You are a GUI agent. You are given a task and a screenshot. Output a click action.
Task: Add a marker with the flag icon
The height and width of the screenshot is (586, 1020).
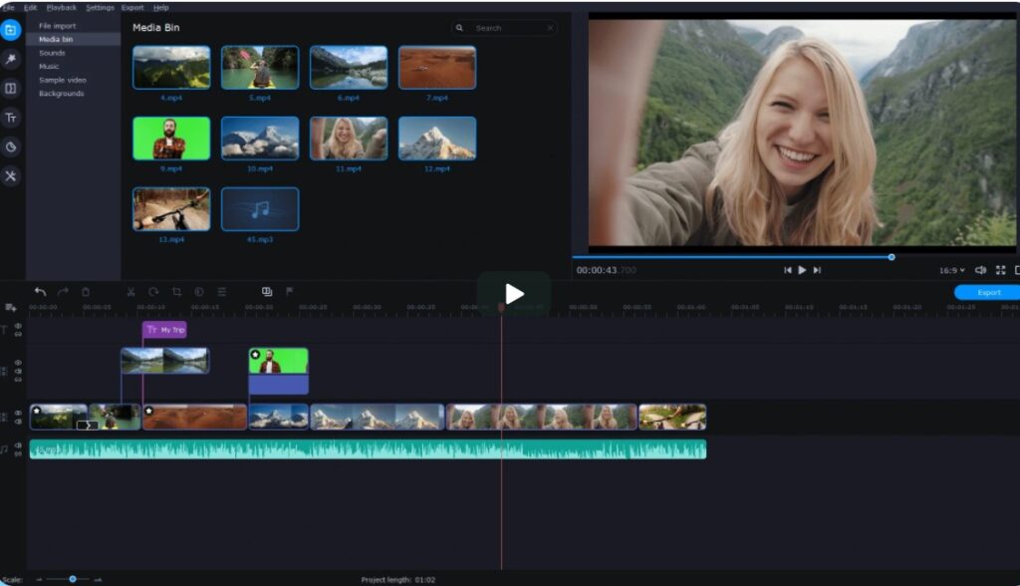click(x=290, y=292)
